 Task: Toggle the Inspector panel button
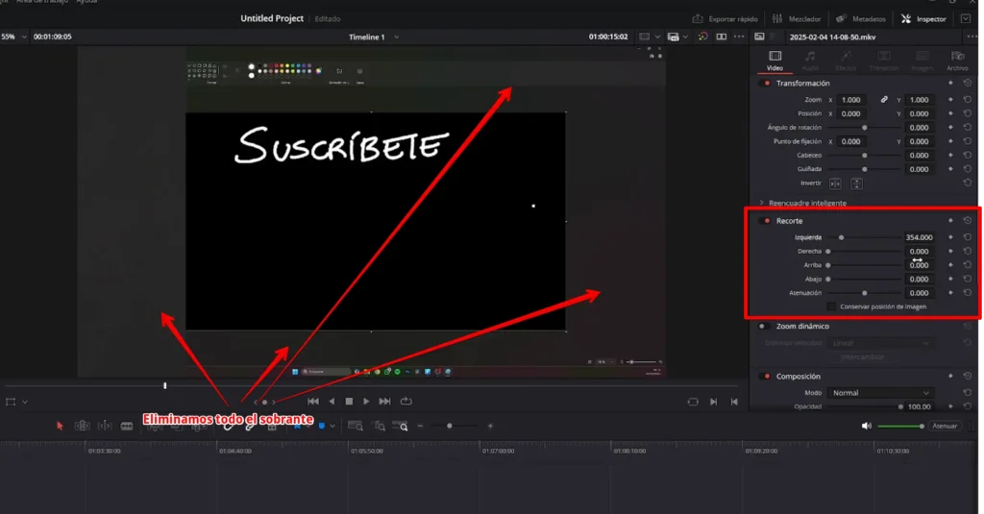(923, 19)
